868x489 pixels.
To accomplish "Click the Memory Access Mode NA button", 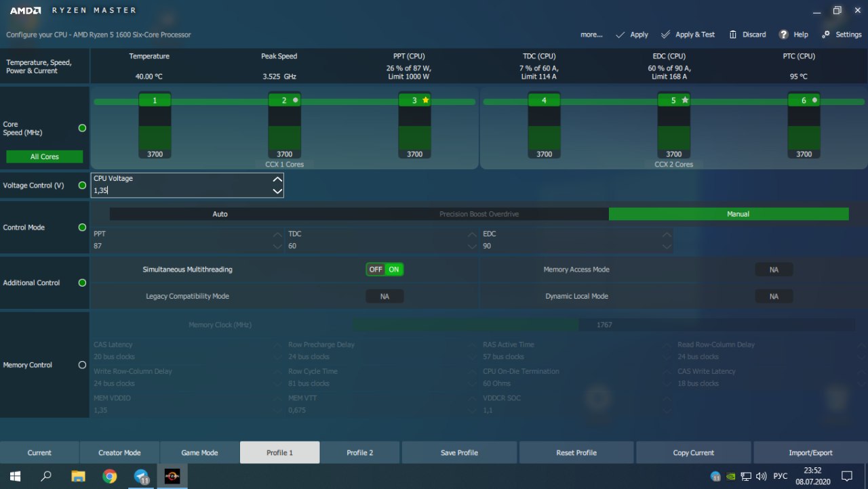I will (774, 270).
